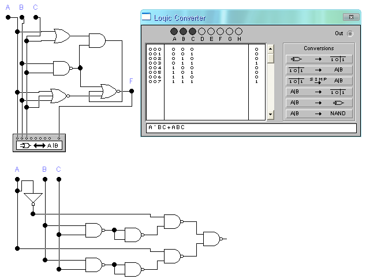
Task: Convert truth table to Boolean expression
Action: tap(319, 70)
